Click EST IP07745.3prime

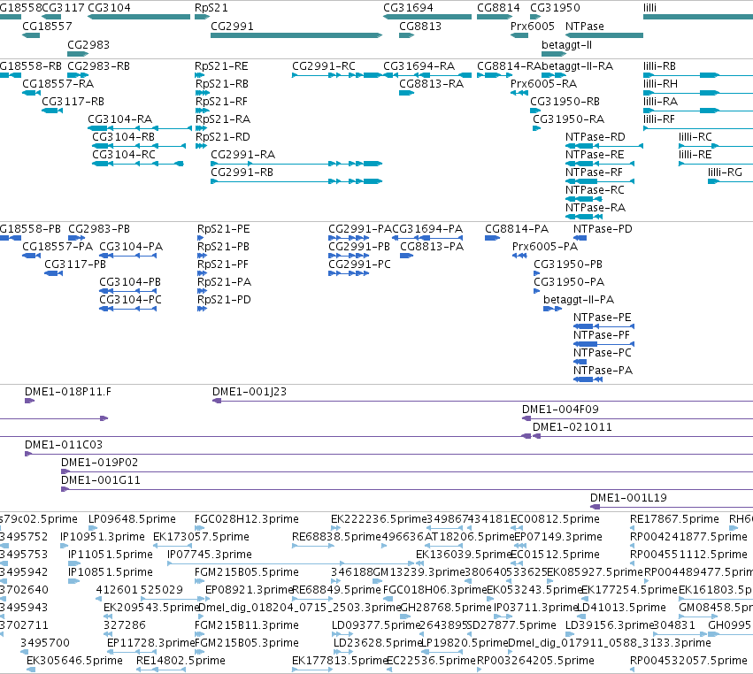coord(210,555)
